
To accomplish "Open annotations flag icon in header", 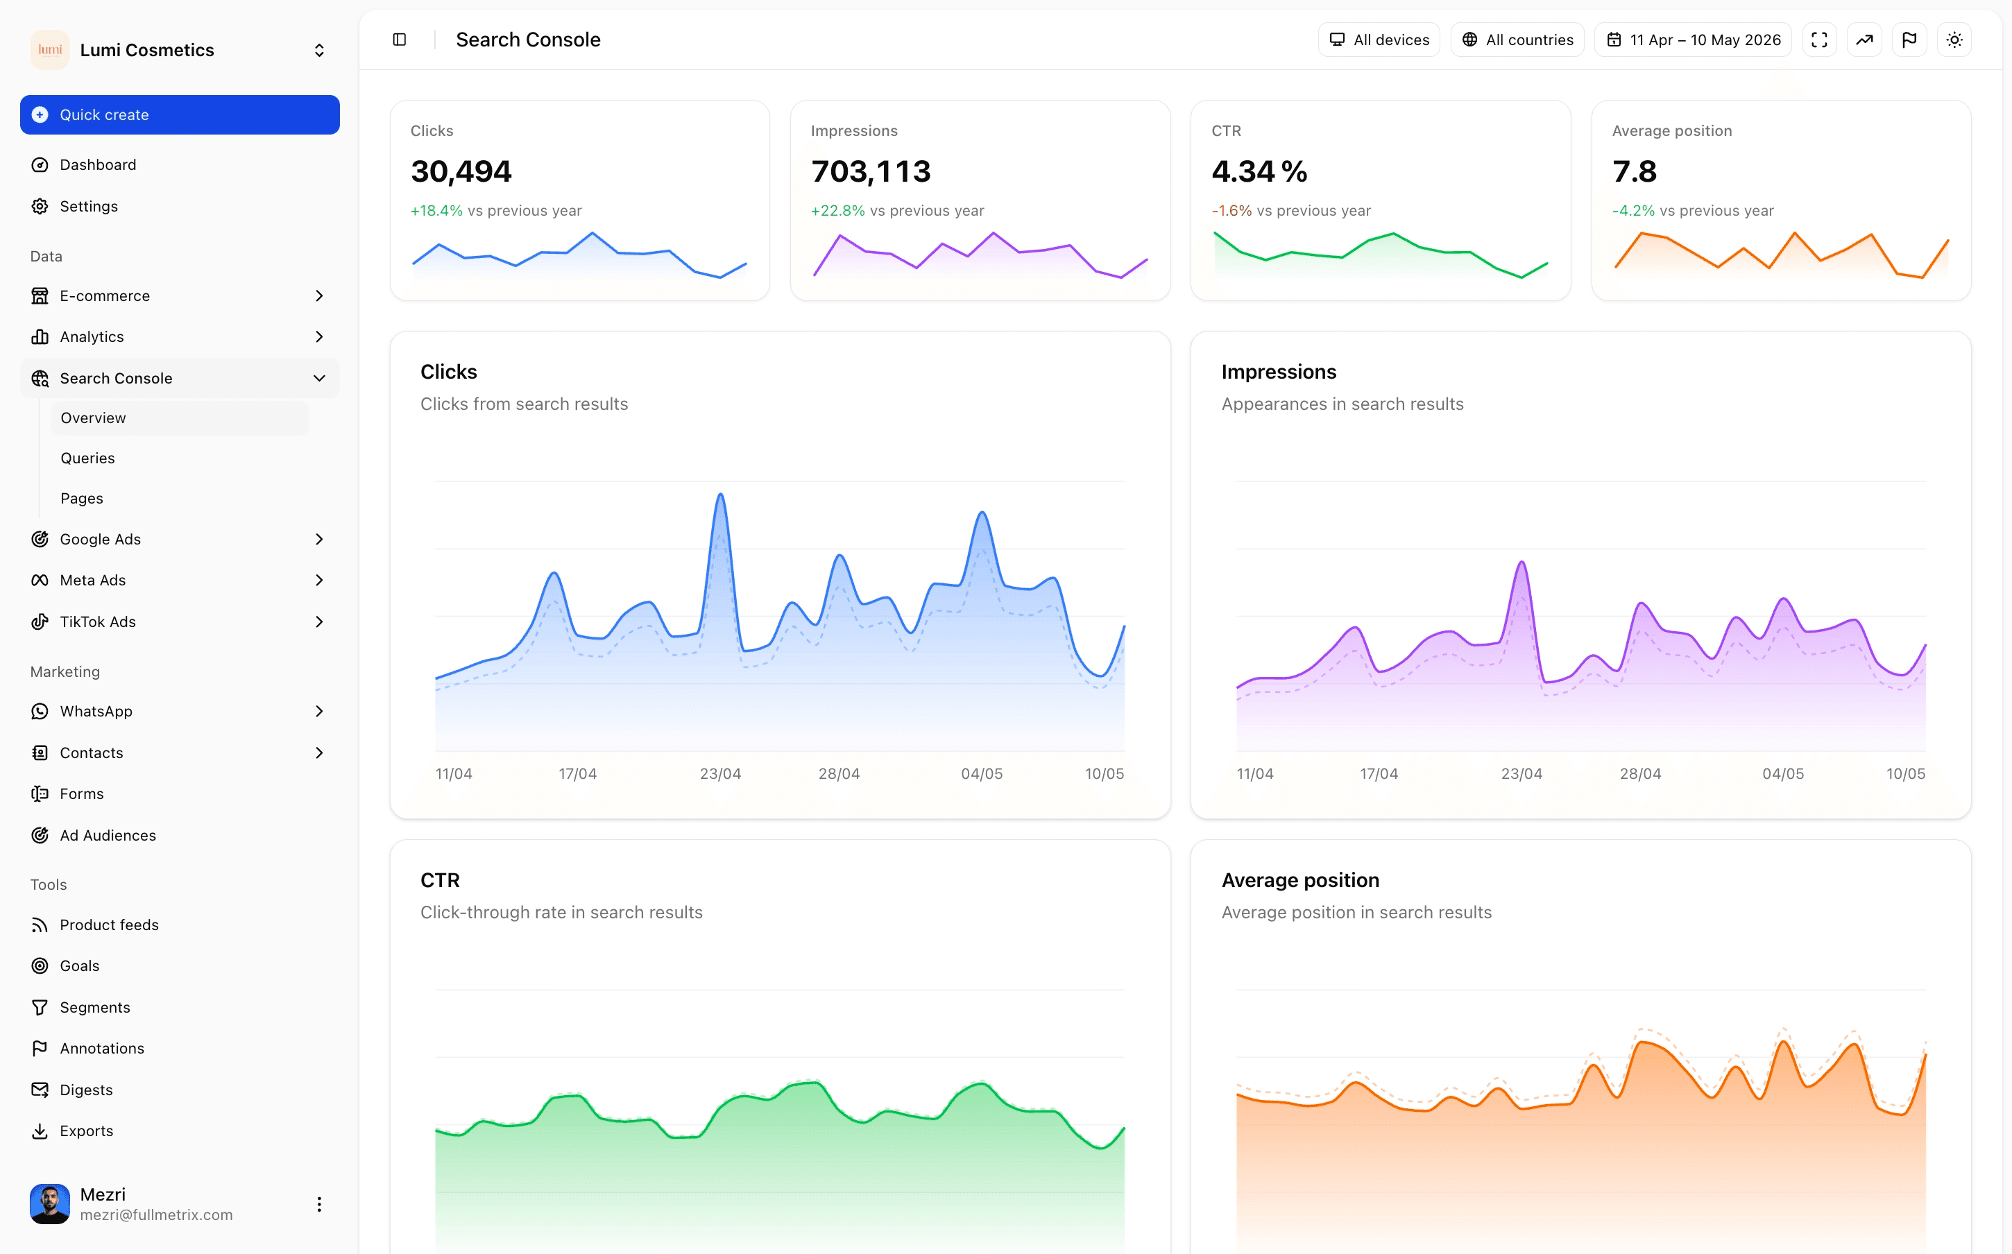I will tap(1909, 40).
